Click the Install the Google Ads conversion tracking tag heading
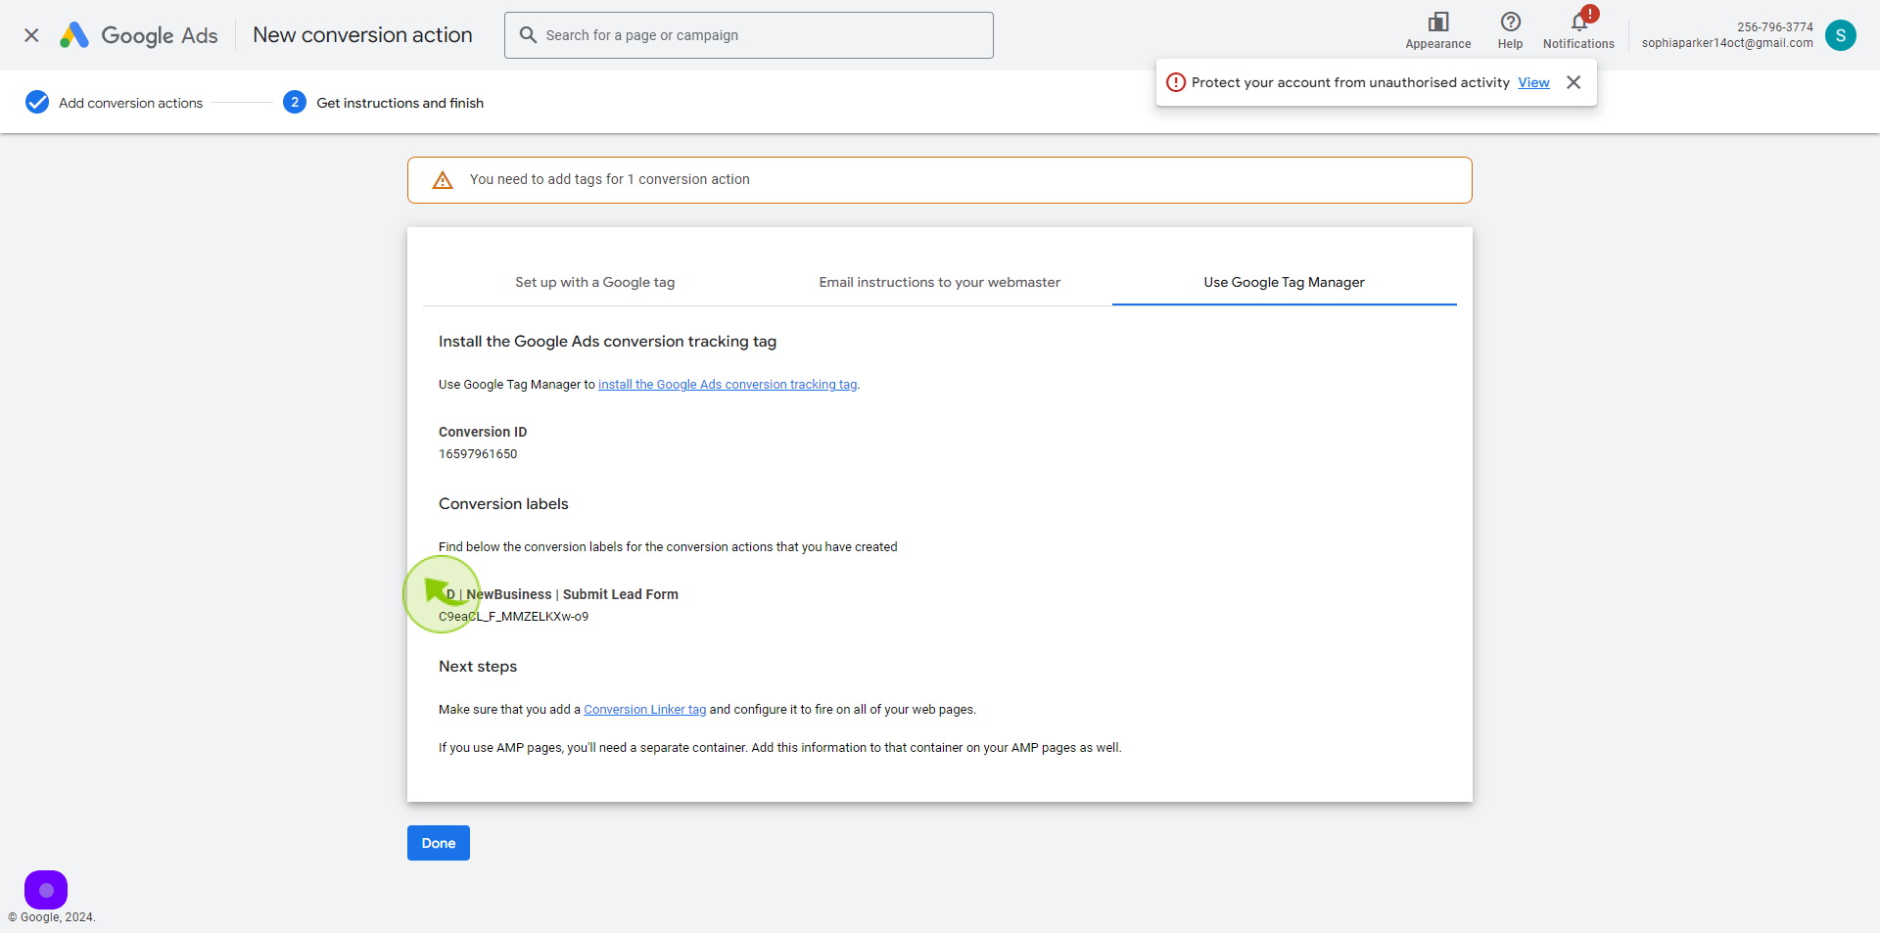Viewport: 1880px width, 933px height. pos(607,342)
